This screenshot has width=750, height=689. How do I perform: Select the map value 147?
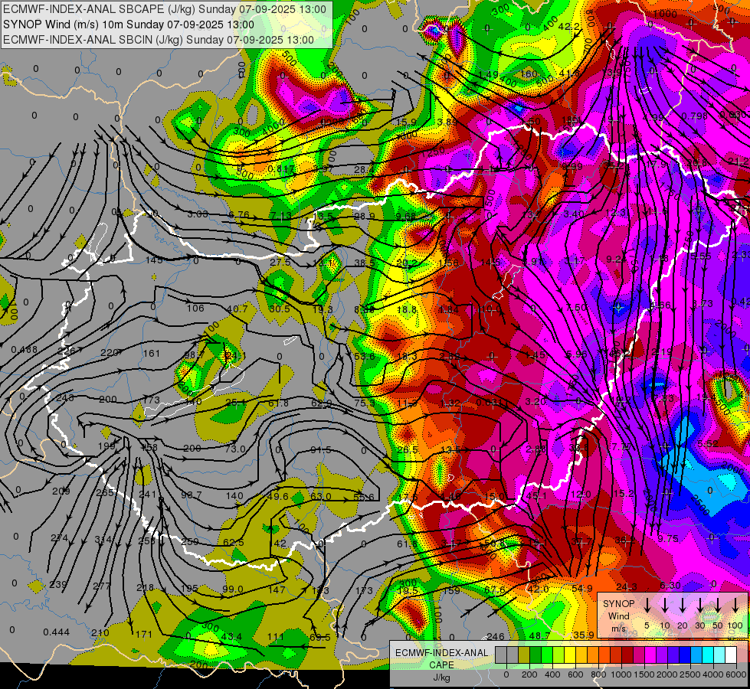[x=277, y=589]
